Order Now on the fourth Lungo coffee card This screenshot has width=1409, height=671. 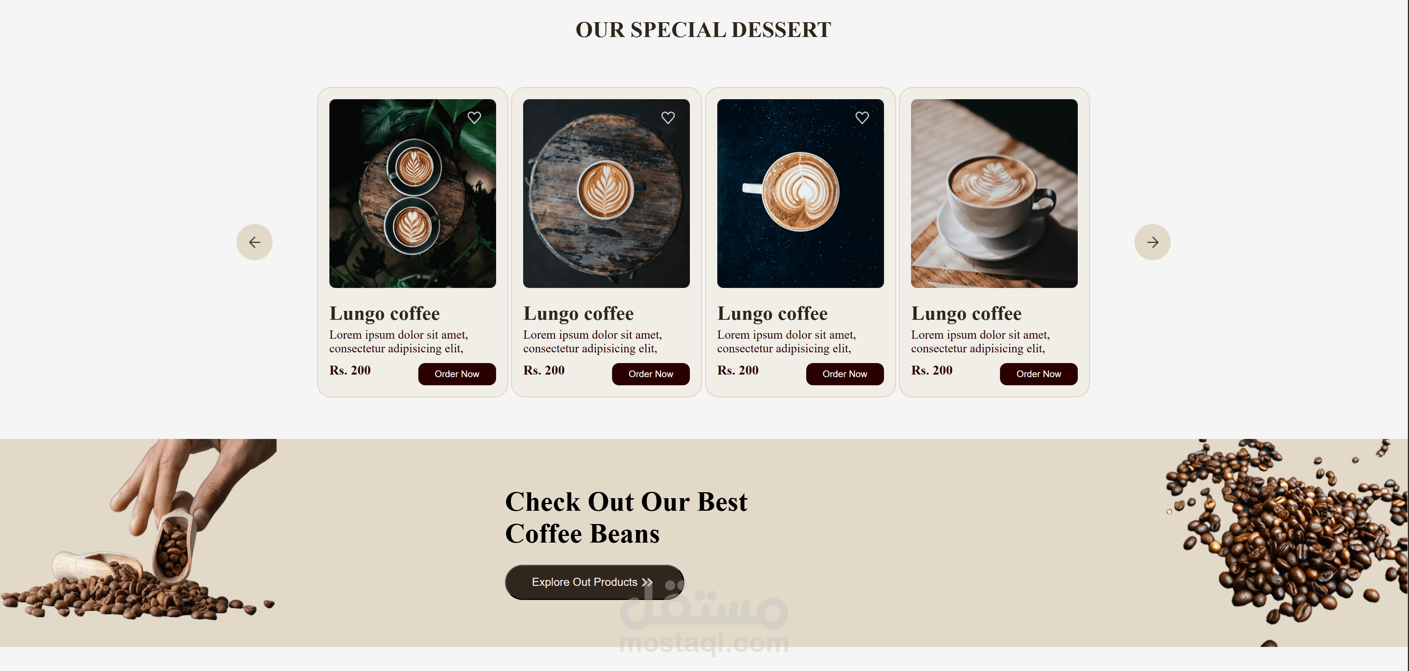point(1038,374)
